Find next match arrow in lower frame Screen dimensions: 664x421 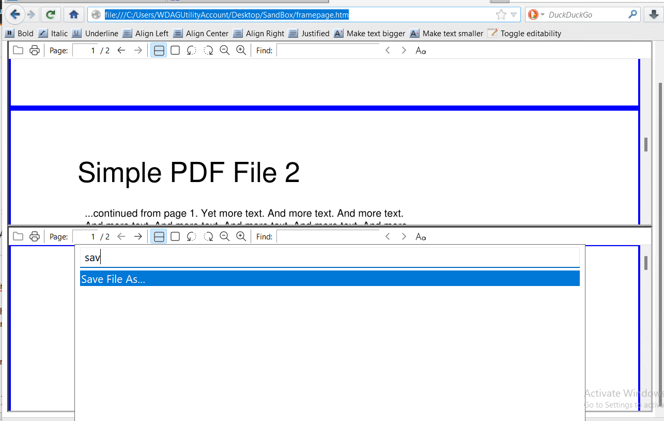tap(404, 236)
